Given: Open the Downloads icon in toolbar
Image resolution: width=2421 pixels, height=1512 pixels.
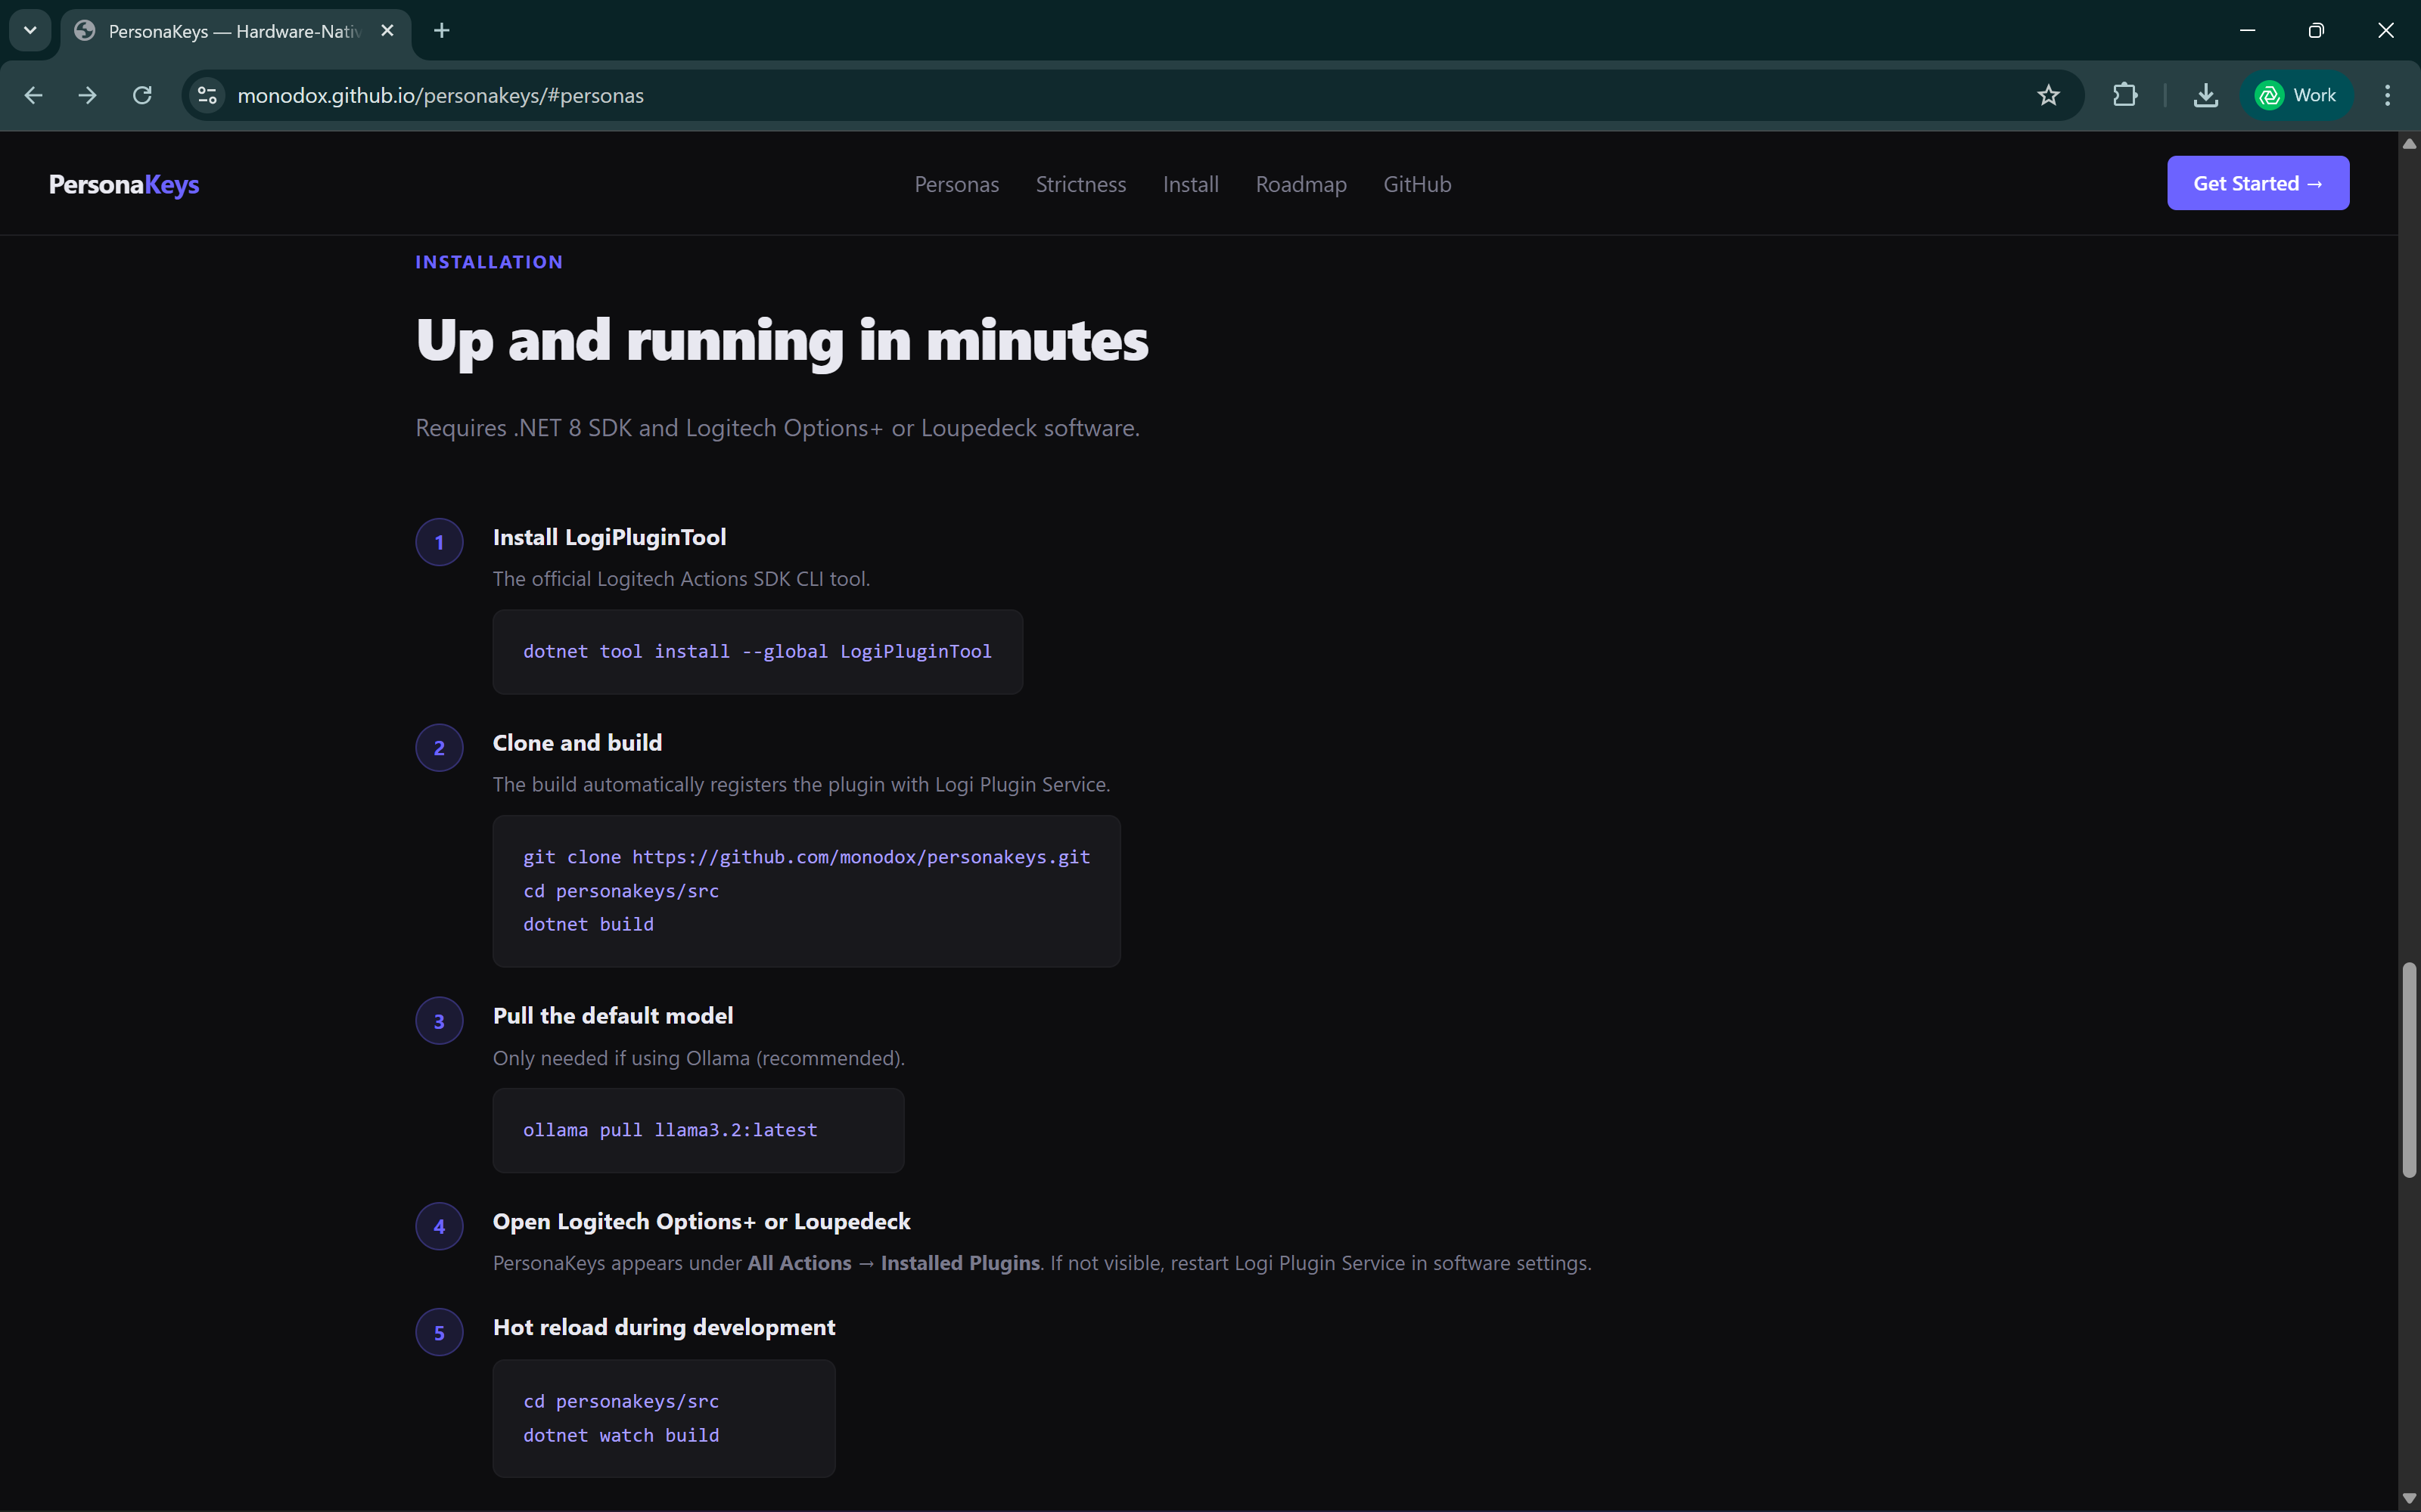Looking at the screenshot, I should click(2205, 95).
